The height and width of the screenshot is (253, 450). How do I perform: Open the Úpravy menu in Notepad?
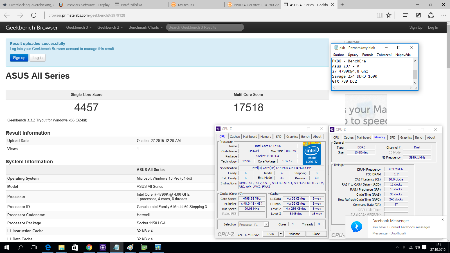(x=353, y=55)
